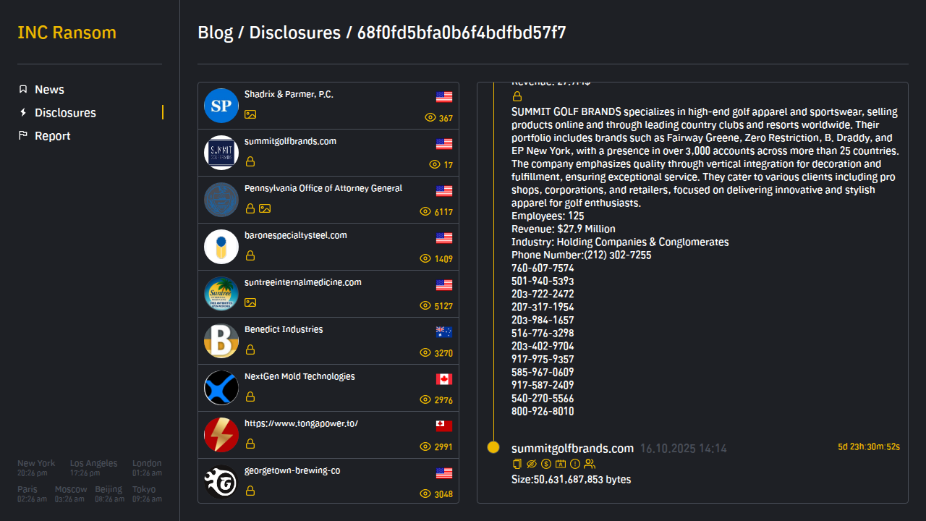Click the people icon in the detail panel
The height and width of the screenshot is (521, 926).
click(590, 464)
